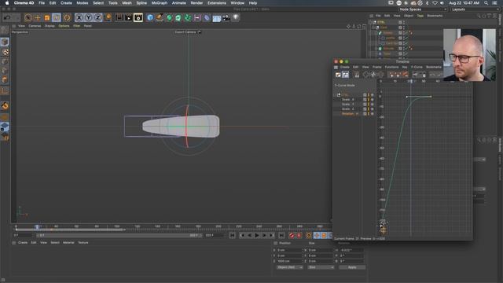Open the Spline menu in menu bar
Viewport: 503px width, 283px height.
pyautogui.click(x=141, y=3)
